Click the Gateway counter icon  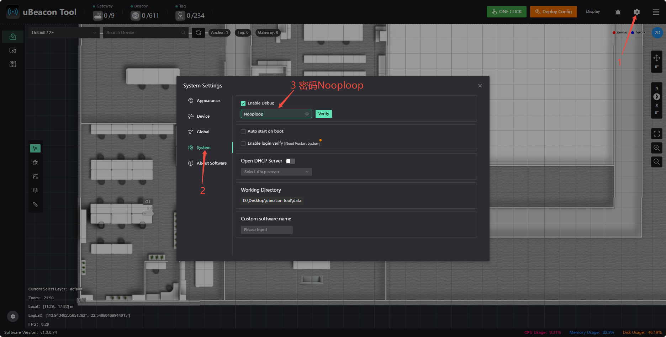[98, 16]
